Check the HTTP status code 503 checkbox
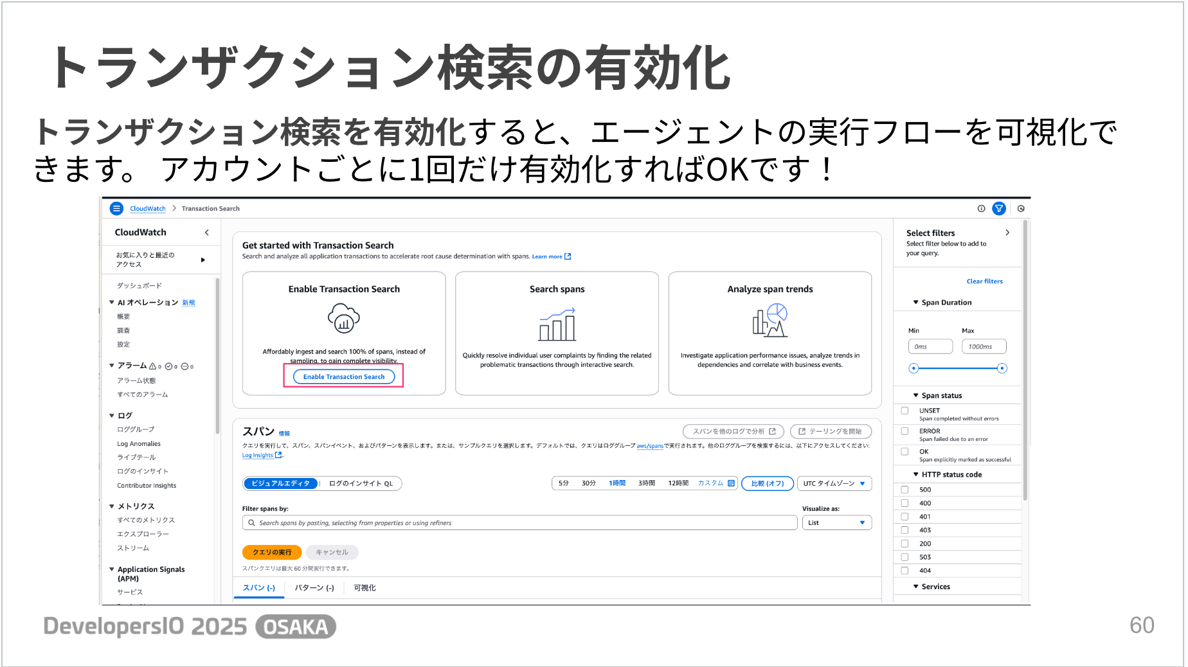The height and width of the screenshot is (667, 1188). (x=905, y=557)
